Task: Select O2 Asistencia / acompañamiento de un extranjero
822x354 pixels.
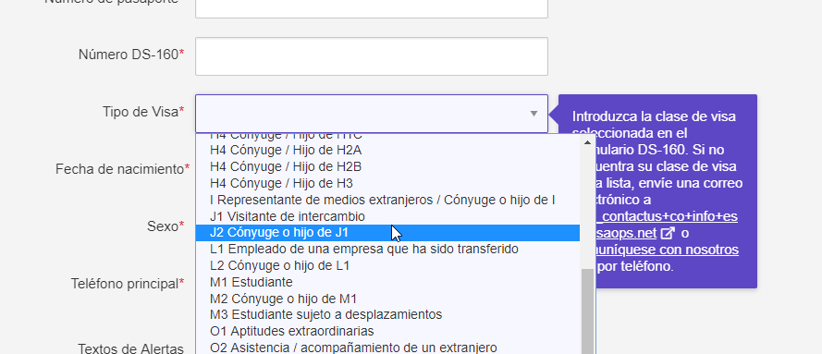Action: pos(387,348)
